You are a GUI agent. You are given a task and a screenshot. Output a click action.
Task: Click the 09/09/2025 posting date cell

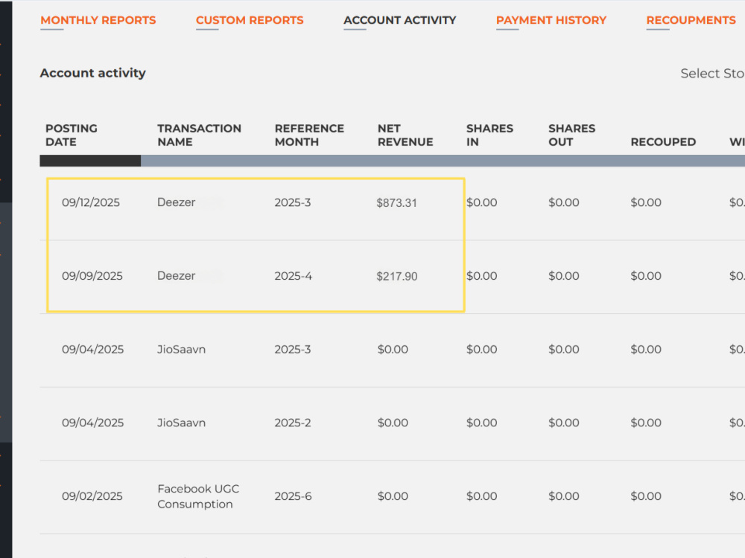click(x=92, y=276)
